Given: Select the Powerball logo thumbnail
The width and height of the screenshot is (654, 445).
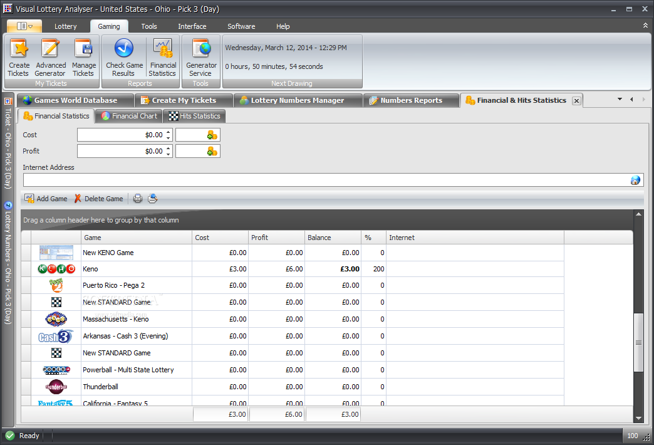Looking at the screenshot, I should click(56, 370).
